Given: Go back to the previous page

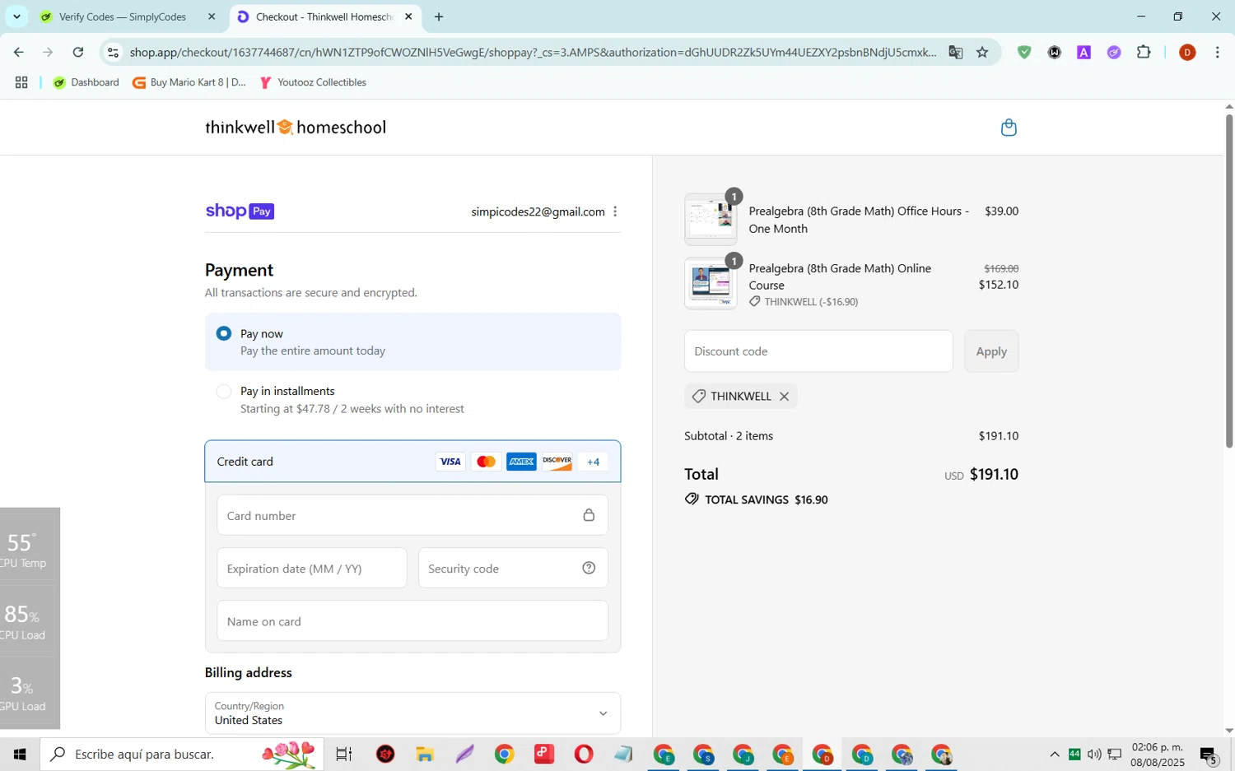Looking at the screenshot, I should coord(18,52).
